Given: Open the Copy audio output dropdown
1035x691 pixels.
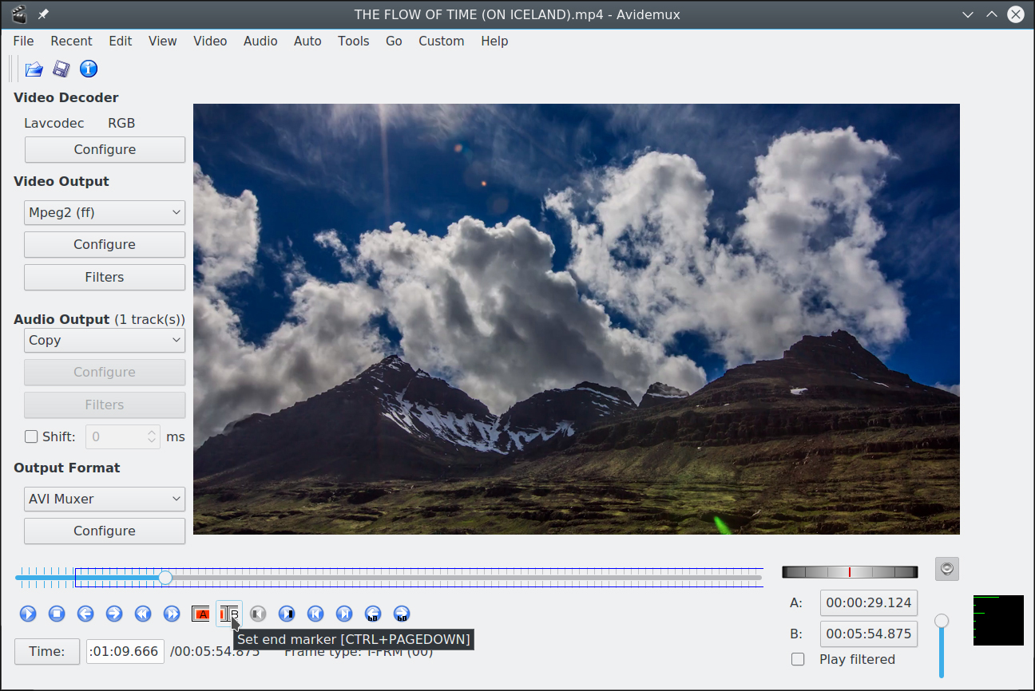Looking at the screenshot, I should (x=105, y=340).
